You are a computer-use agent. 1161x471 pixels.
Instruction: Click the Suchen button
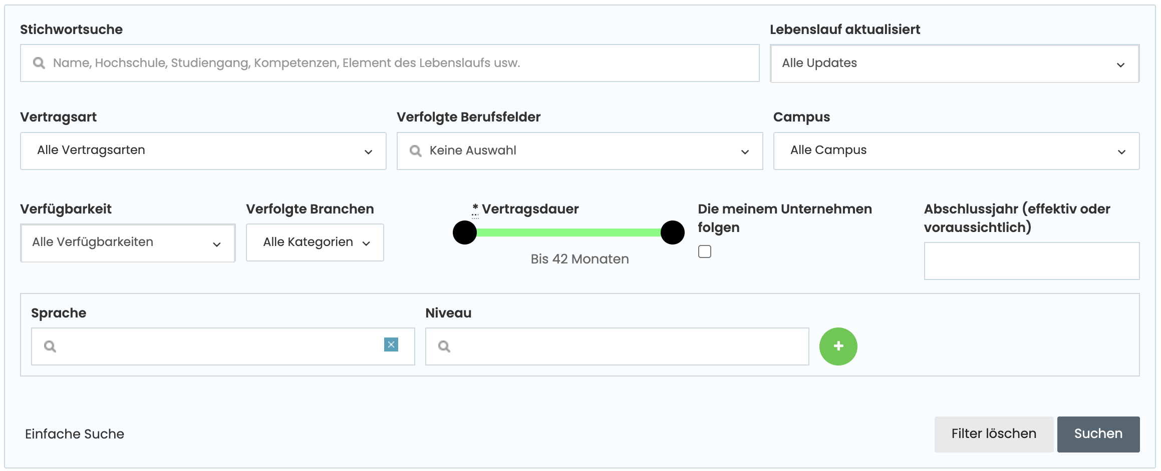pos(1098,433)
